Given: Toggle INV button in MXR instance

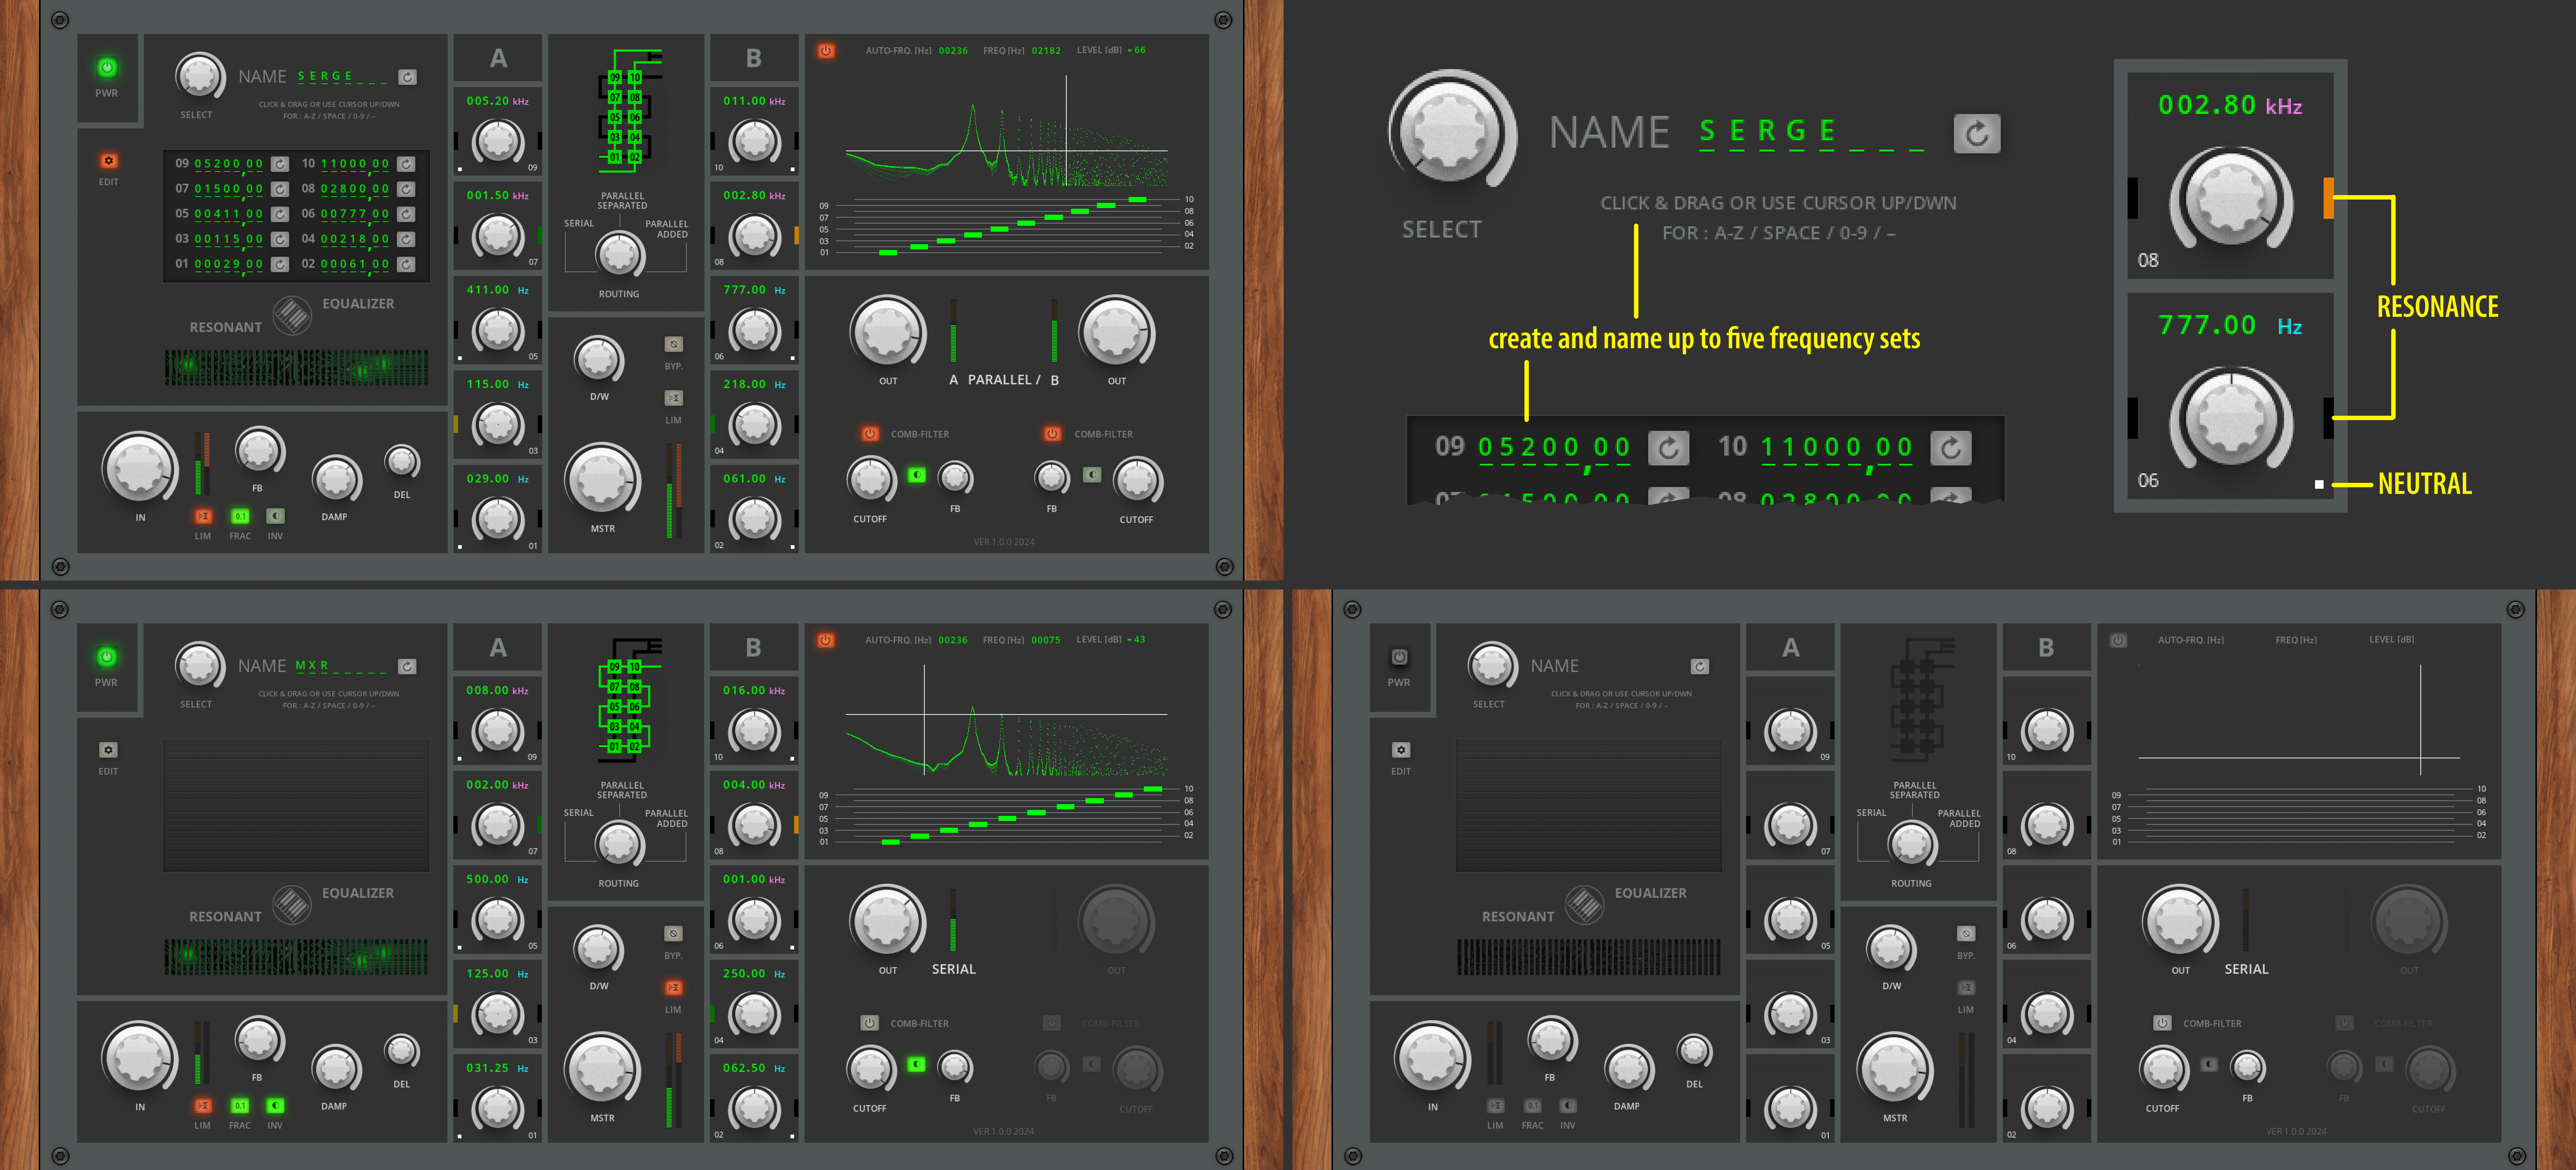Looking at the screenshot, I should point(275,1105).
